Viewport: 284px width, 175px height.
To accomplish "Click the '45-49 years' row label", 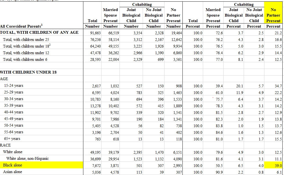I will (14, 119).
